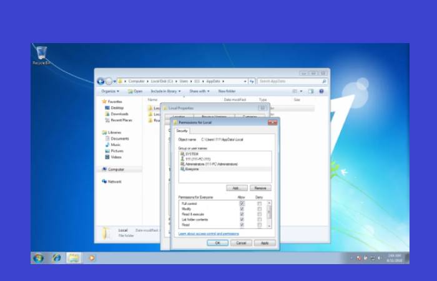Select Computer in the navigation pane
Screen dimensions: 437x281
coord(113,169)
